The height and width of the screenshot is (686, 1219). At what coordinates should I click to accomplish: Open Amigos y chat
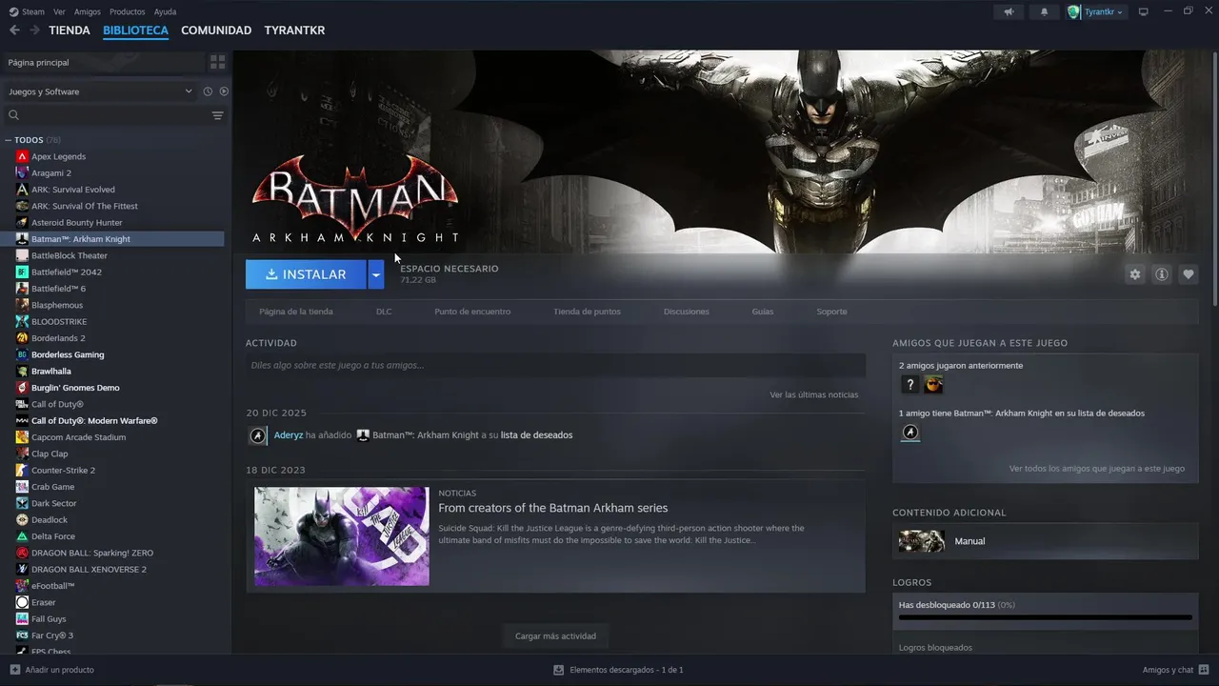point(1175,670)
